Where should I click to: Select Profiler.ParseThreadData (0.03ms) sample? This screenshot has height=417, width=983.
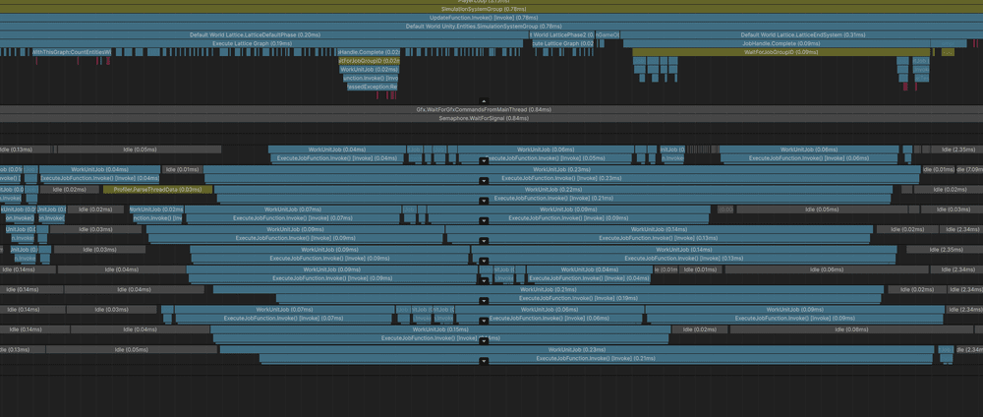(x=158, y=190)
